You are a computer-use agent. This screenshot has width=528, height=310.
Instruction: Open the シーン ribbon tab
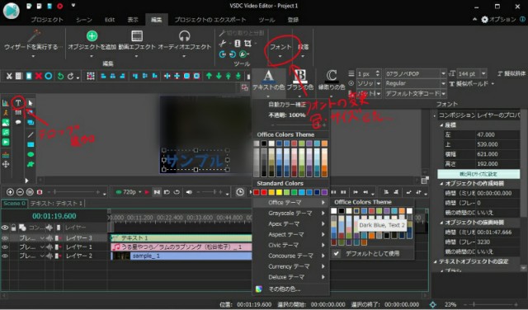[x=83, y=20]
